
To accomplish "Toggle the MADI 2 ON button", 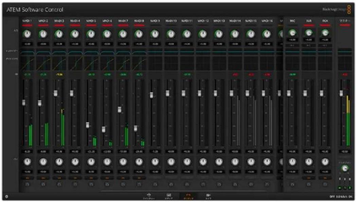I will click(43, 178).
